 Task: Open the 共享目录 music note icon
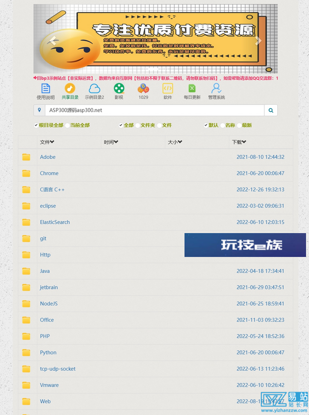tap(70, 88)
